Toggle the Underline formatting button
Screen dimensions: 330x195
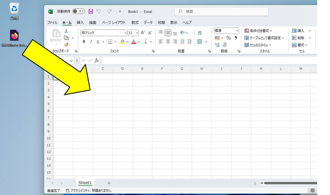click(x=98, y=42)
